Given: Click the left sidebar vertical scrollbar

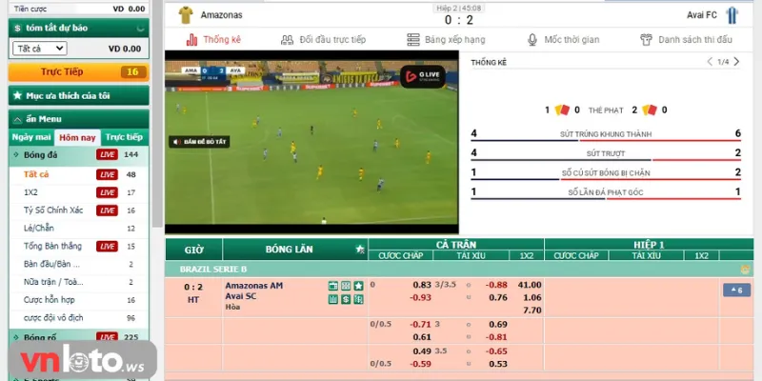Looking at the screenshot, I should click(157, 114).
